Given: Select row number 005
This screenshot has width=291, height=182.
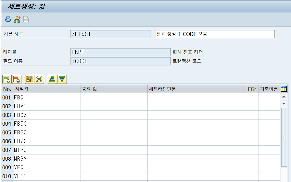Looking at the screenshot, I should click(x=7, y=132).
